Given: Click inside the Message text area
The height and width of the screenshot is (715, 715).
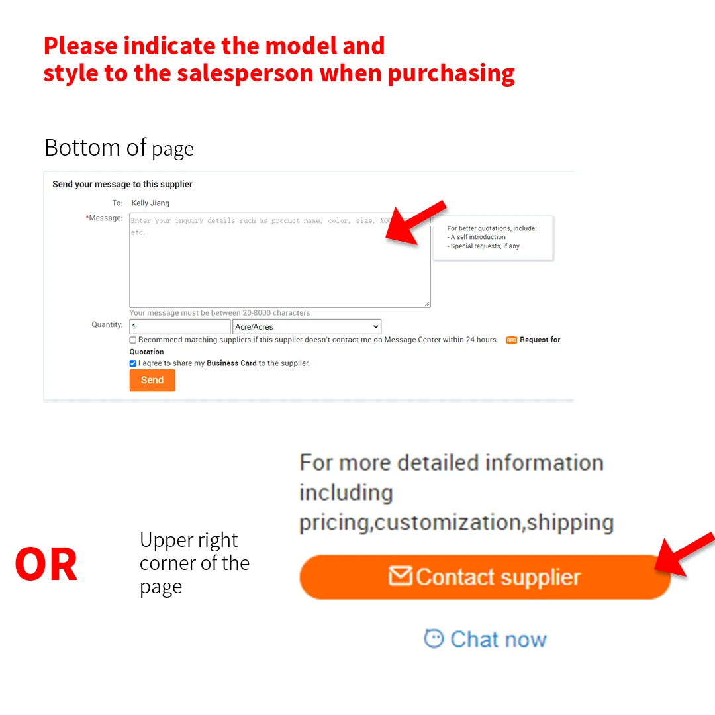Looking at the screenshot, I should (280, 260).
